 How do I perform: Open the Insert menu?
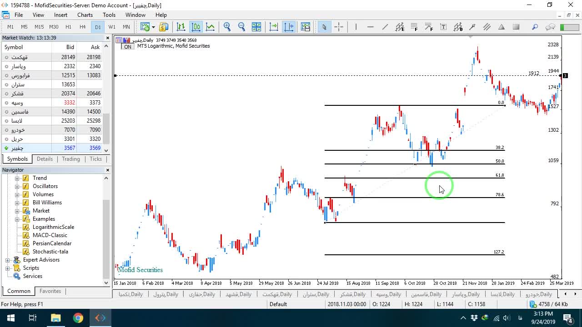[60, 15]
